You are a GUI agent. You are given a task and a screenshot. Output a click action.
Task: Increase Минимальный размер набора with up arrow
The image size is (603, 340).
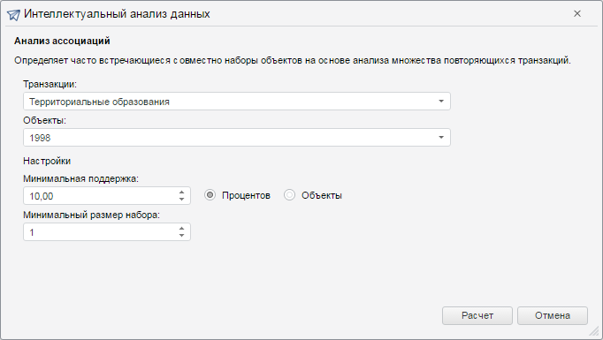coord(181,228)
